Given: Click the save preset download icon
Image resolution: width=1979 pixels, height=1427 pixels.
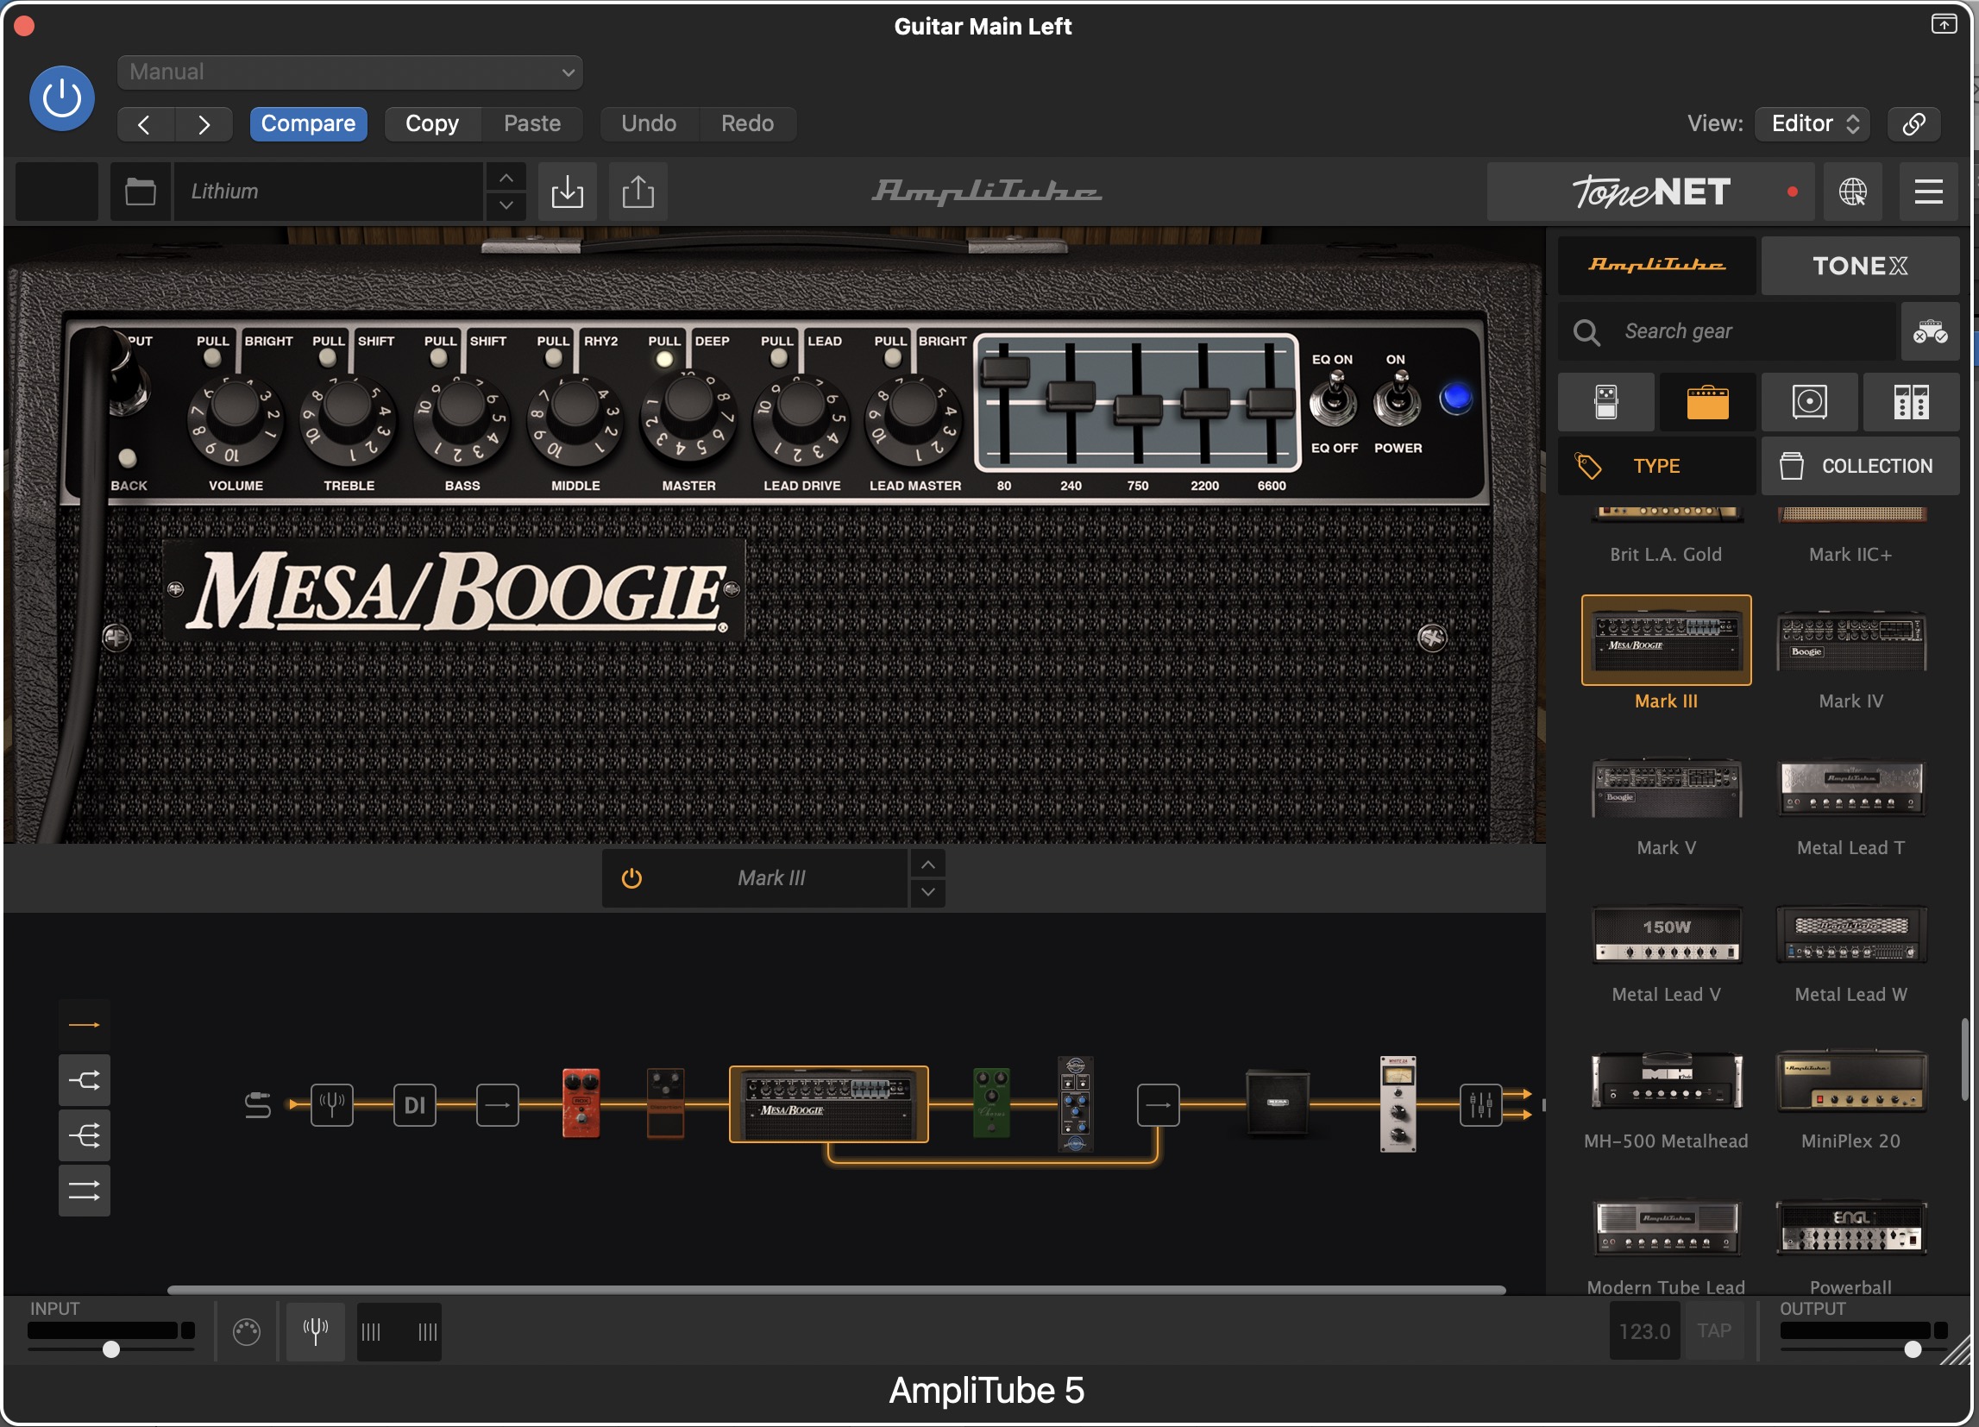Looking at the screenshot, I should click(x=567, y=192).
